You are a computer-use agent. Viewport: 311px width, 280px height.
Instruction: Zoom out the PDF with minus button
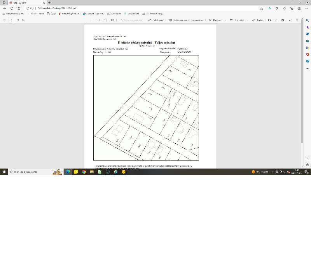[93, 20]
